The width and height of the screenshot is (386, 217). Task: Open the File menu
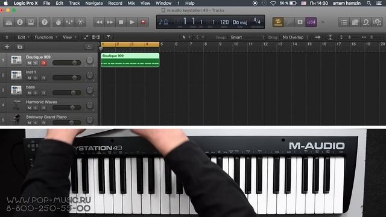pyautogui.click(x=46, y=3)
